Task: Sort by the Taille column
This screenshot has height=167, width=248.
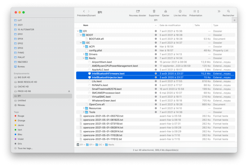Action: pyautogui.click(x=197, y=25)
